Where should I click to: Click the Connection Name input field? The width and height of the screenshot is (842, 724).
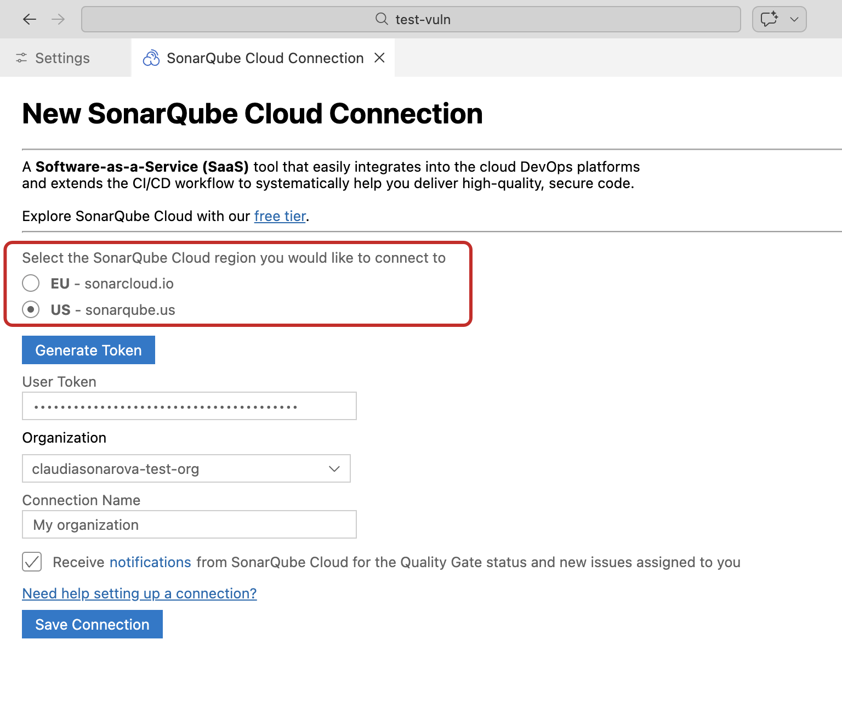[x=189, y=524]
